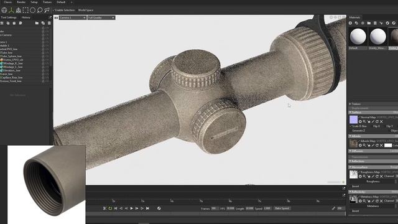The image size is (398, 224).
Task: Click the duplicate material icon
Action: point(356,23)
